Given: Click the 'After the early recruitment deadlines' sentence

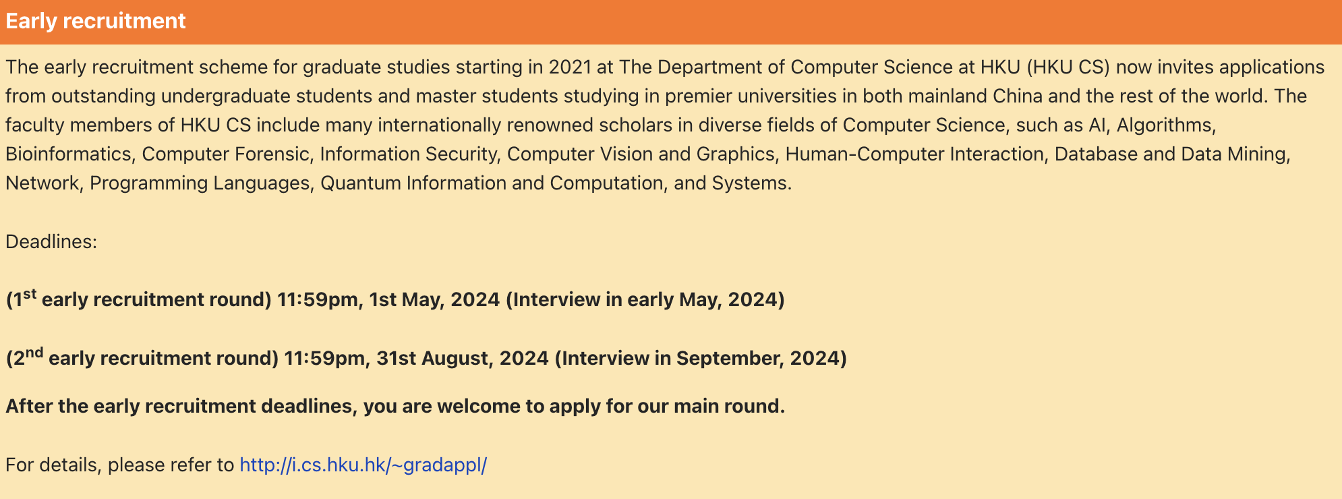Looking at the screenshot, I should pyautogui.click(x=395, y=406).
